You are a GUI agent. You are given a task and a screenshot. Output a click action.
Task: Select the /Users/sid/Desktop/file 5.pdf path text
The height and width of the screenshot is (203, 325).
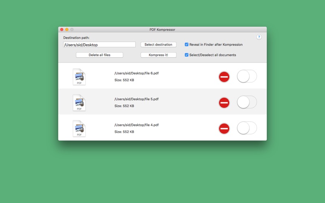click(x=136, y=99)
